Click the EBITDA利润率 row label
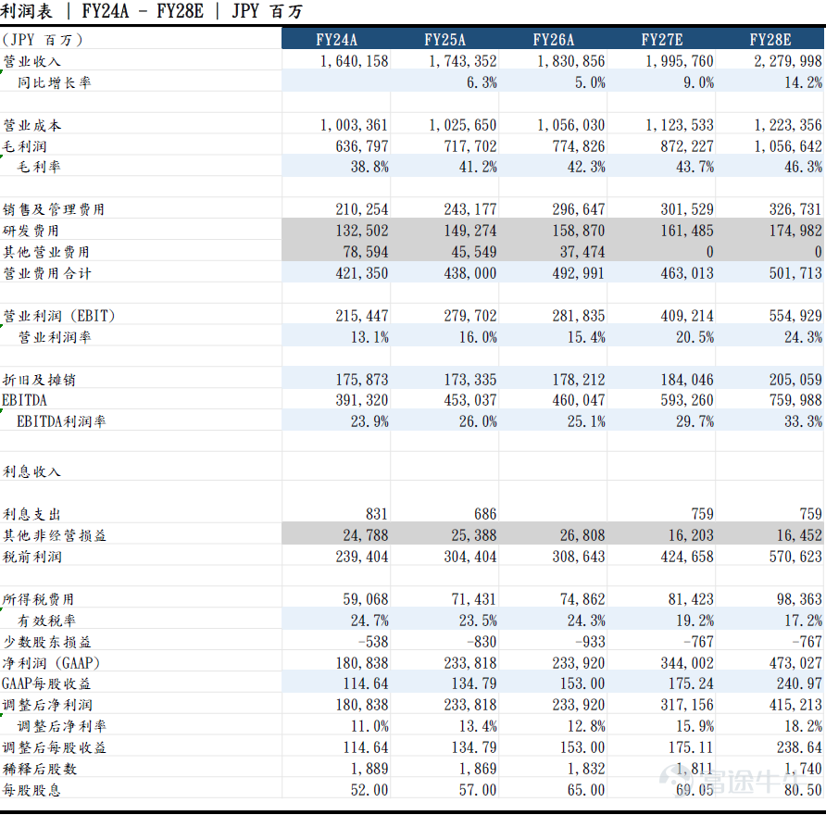Viewport: 826px width, 815px height. (x=61, y=421)
